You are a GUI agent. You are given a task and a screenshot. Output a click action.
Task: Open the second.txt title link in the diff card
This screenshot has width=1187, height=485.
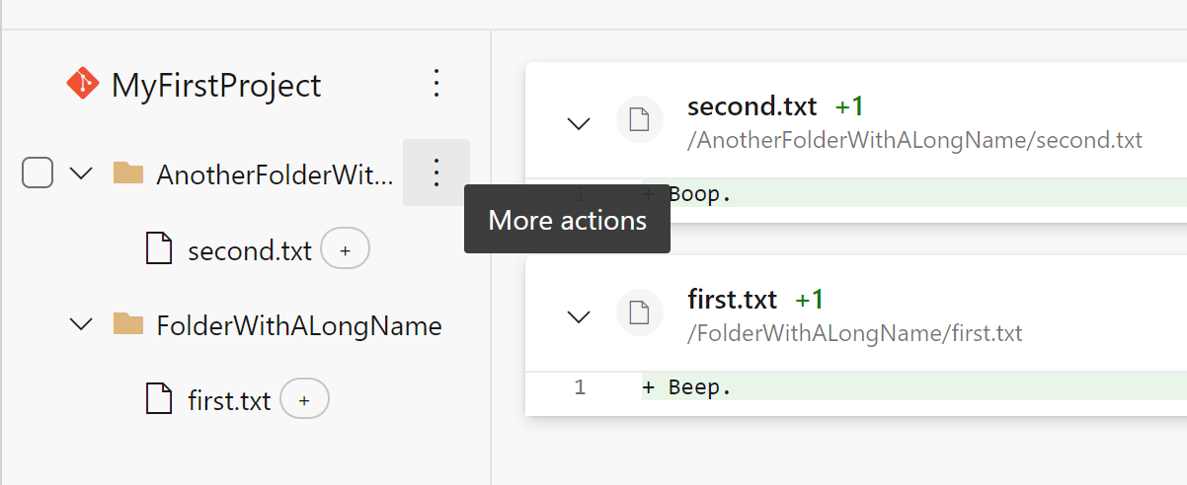click(752, 105)
